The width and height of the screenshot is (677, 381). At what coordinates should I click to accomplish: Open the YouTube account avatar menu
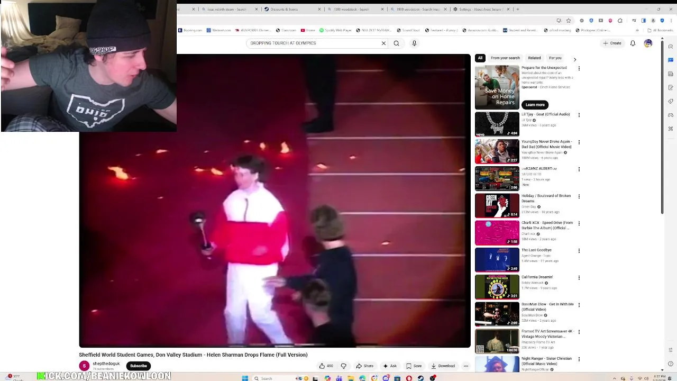coord(648,43)
